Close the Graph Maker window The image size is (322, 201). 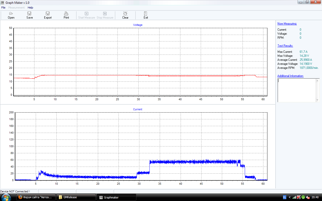tap(315, 2)
